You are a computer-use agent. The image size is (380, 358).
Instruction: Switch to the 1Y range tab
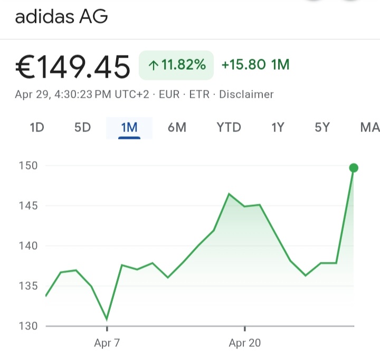(x=278, y=127)
